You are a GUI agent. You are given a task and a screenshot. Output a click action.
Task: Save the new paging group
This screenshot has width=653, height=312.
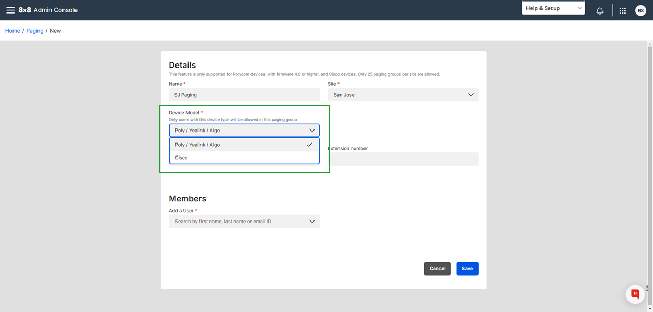point(468,268)
